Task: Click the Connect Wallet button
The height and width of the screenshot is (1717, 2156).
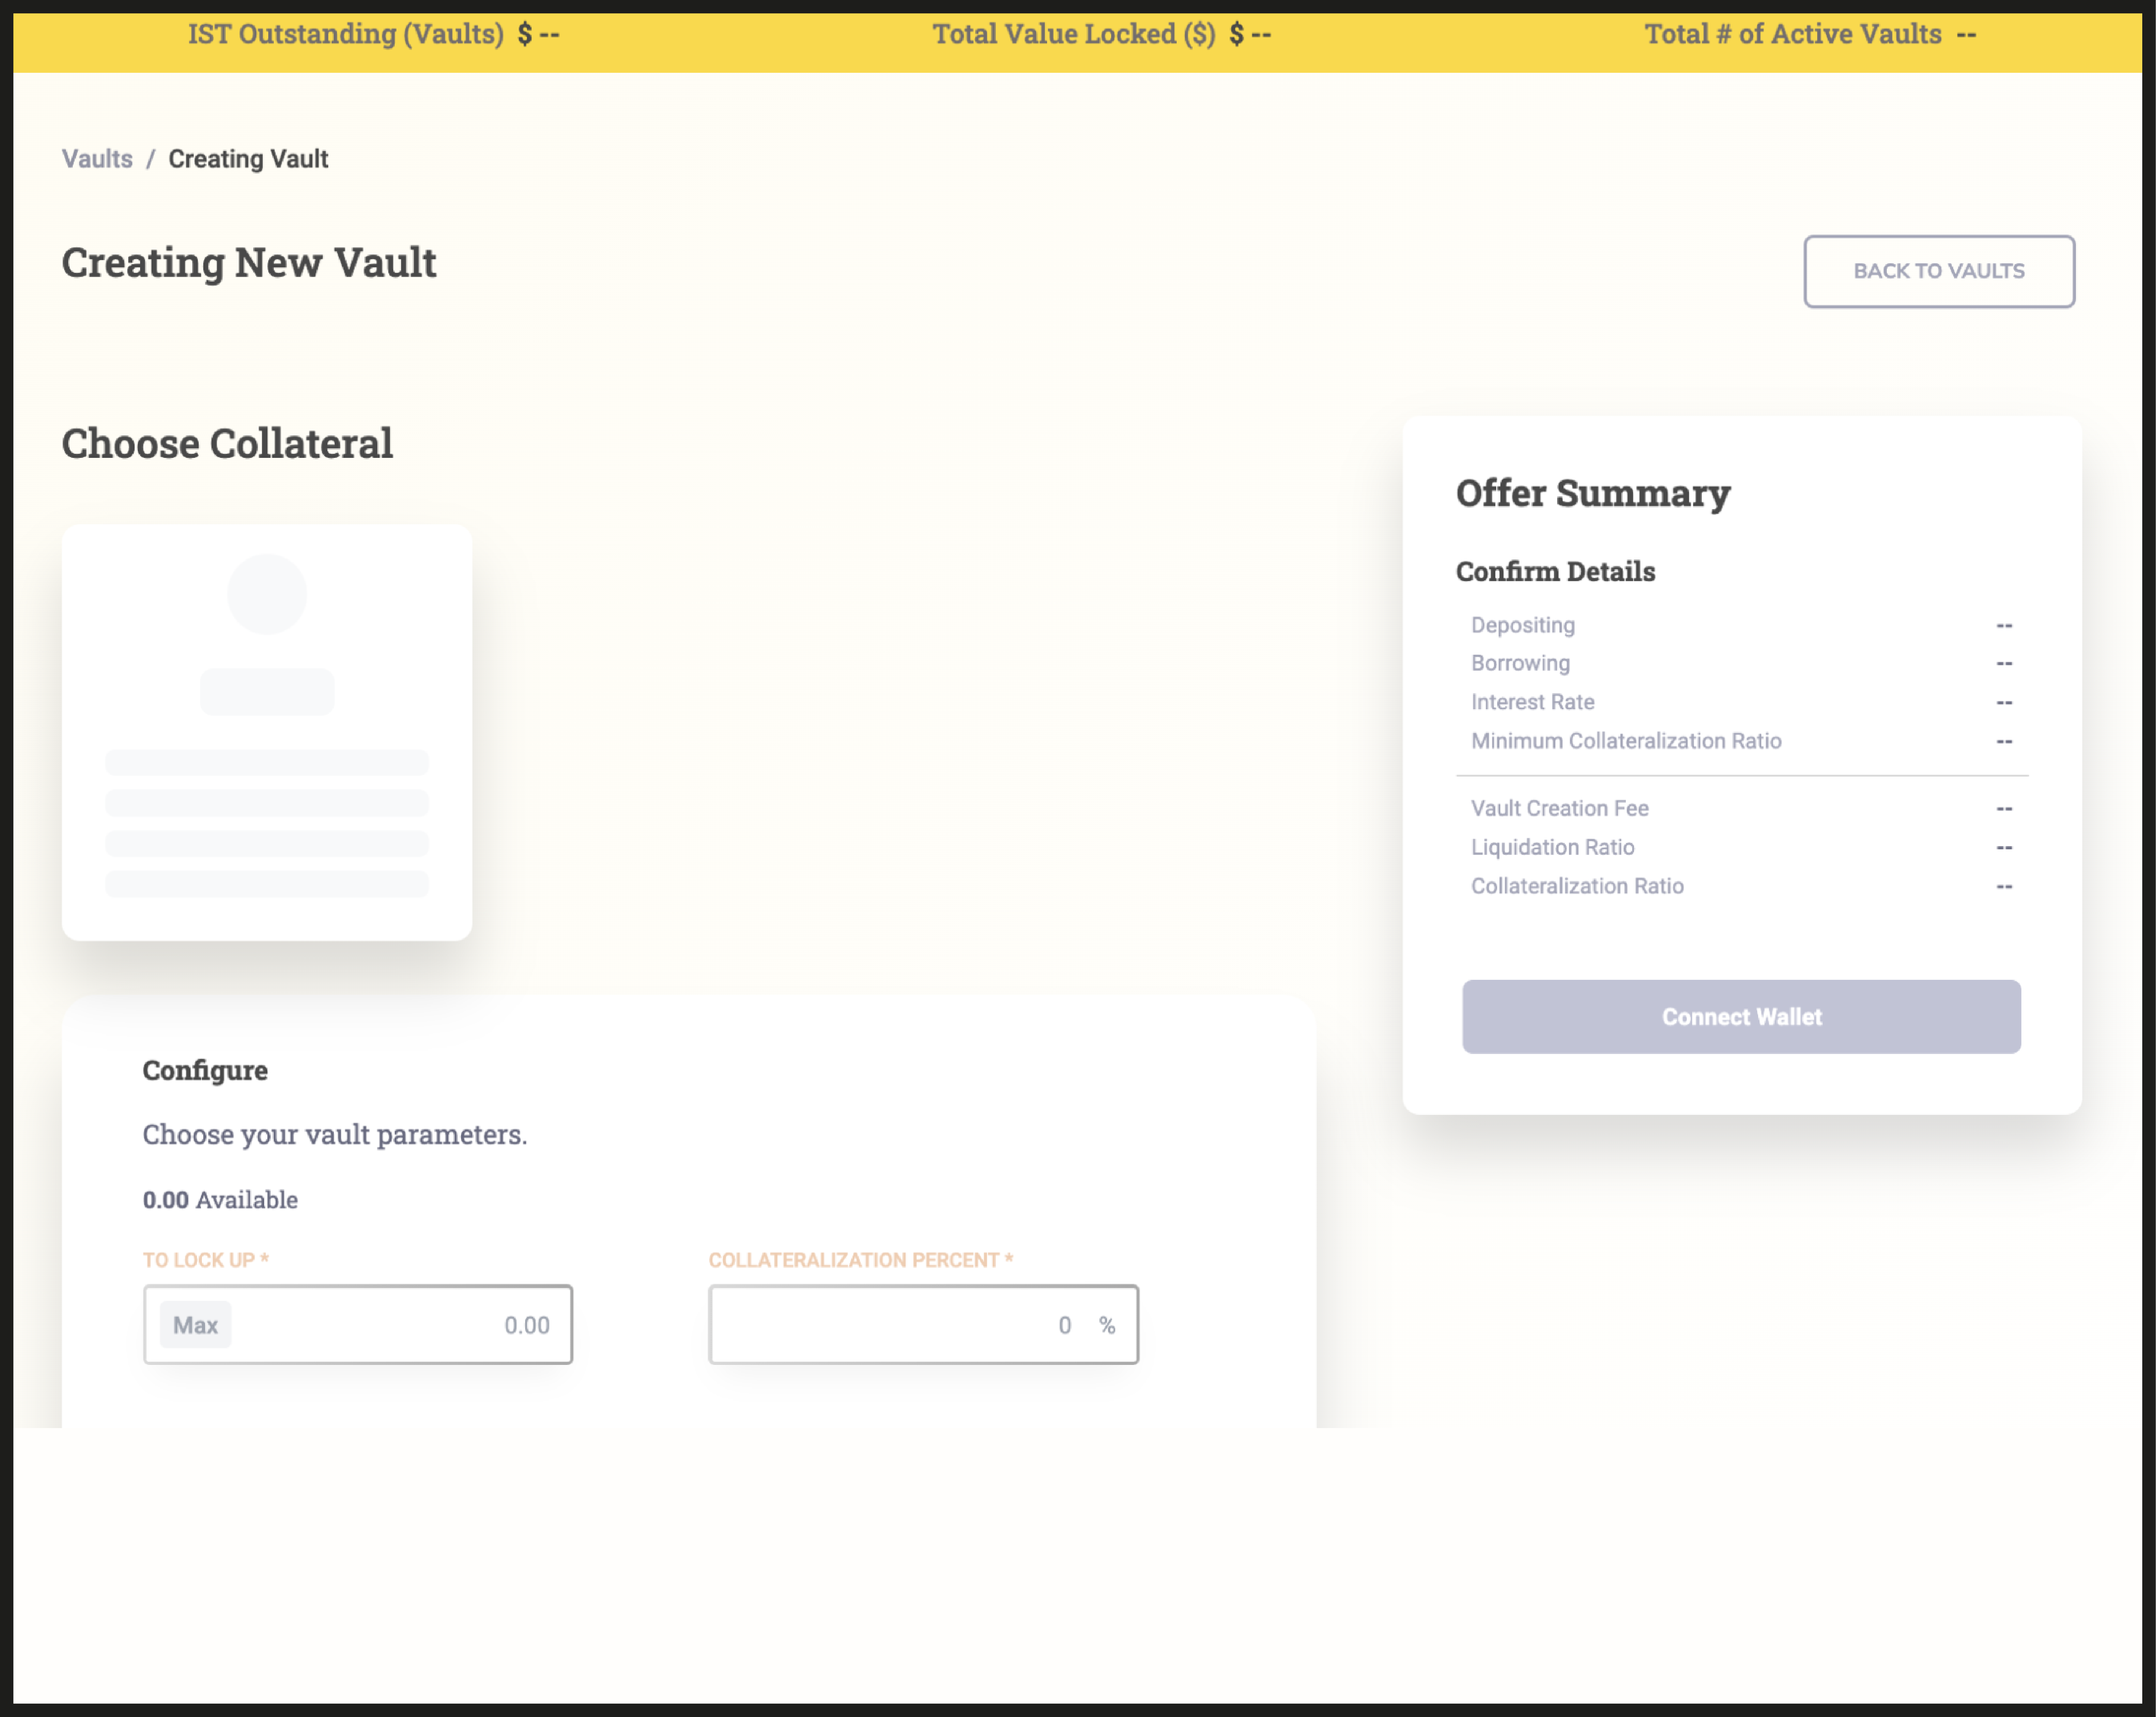Action: coord(1741,1016)
